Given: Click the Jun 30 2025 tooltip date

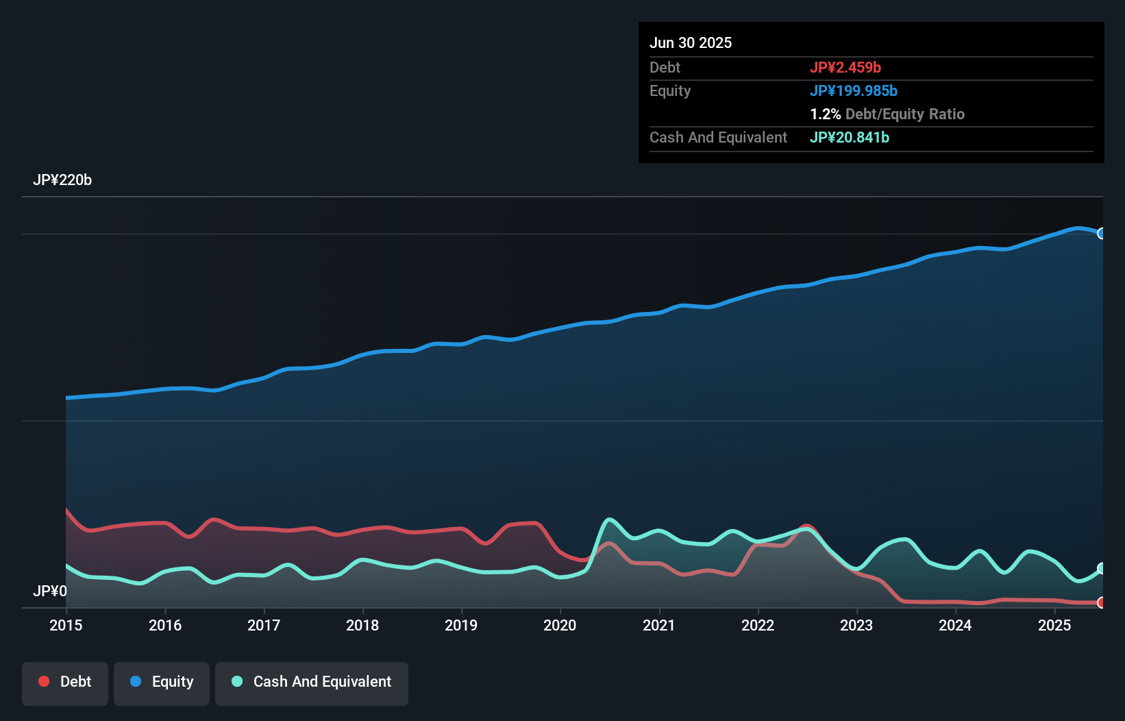Looking at the screenshot, I should point(691,42).
